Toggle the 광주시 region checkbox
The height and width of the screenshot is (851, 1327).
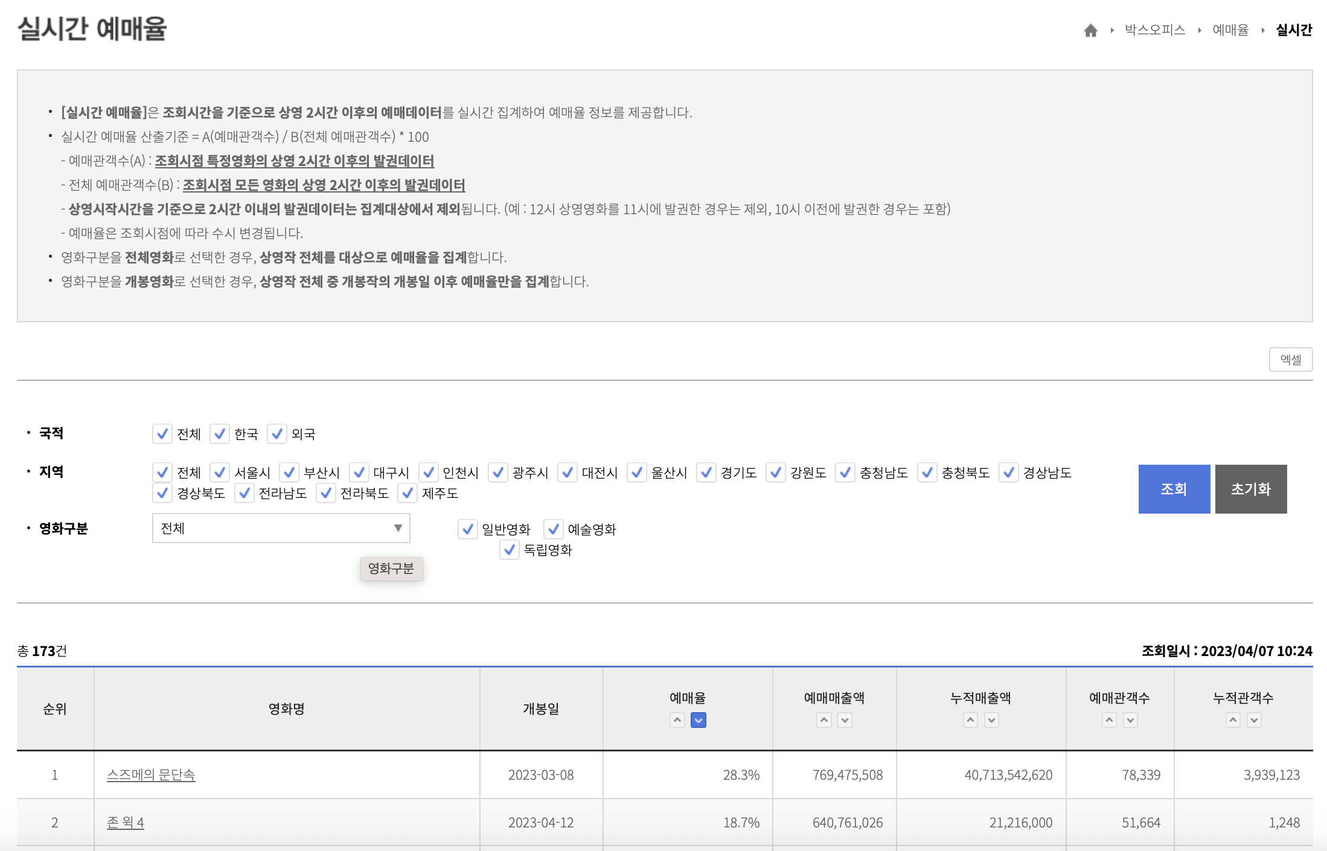[497, 473]
